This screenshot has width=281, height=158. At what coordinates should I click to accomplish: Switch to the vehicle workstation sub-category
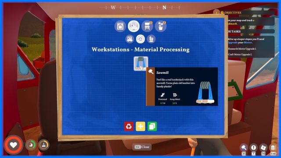tap(130, 39)
